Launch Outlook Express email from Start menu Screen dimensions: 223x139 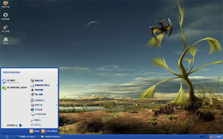11,81
